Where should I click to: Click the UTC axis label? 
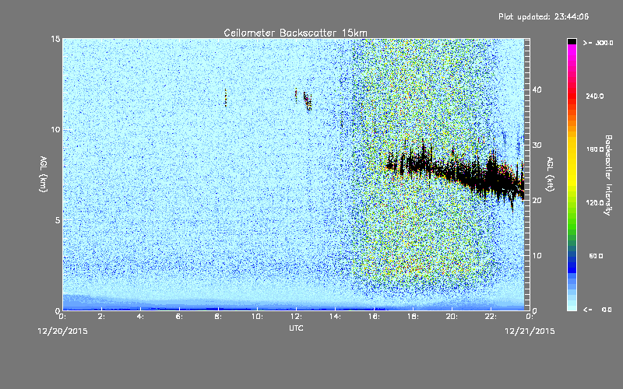click(296, 328)
